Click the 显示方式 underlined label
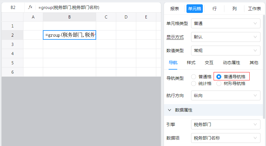This screenshot has width=266, height=146. (x=175, y=37)
